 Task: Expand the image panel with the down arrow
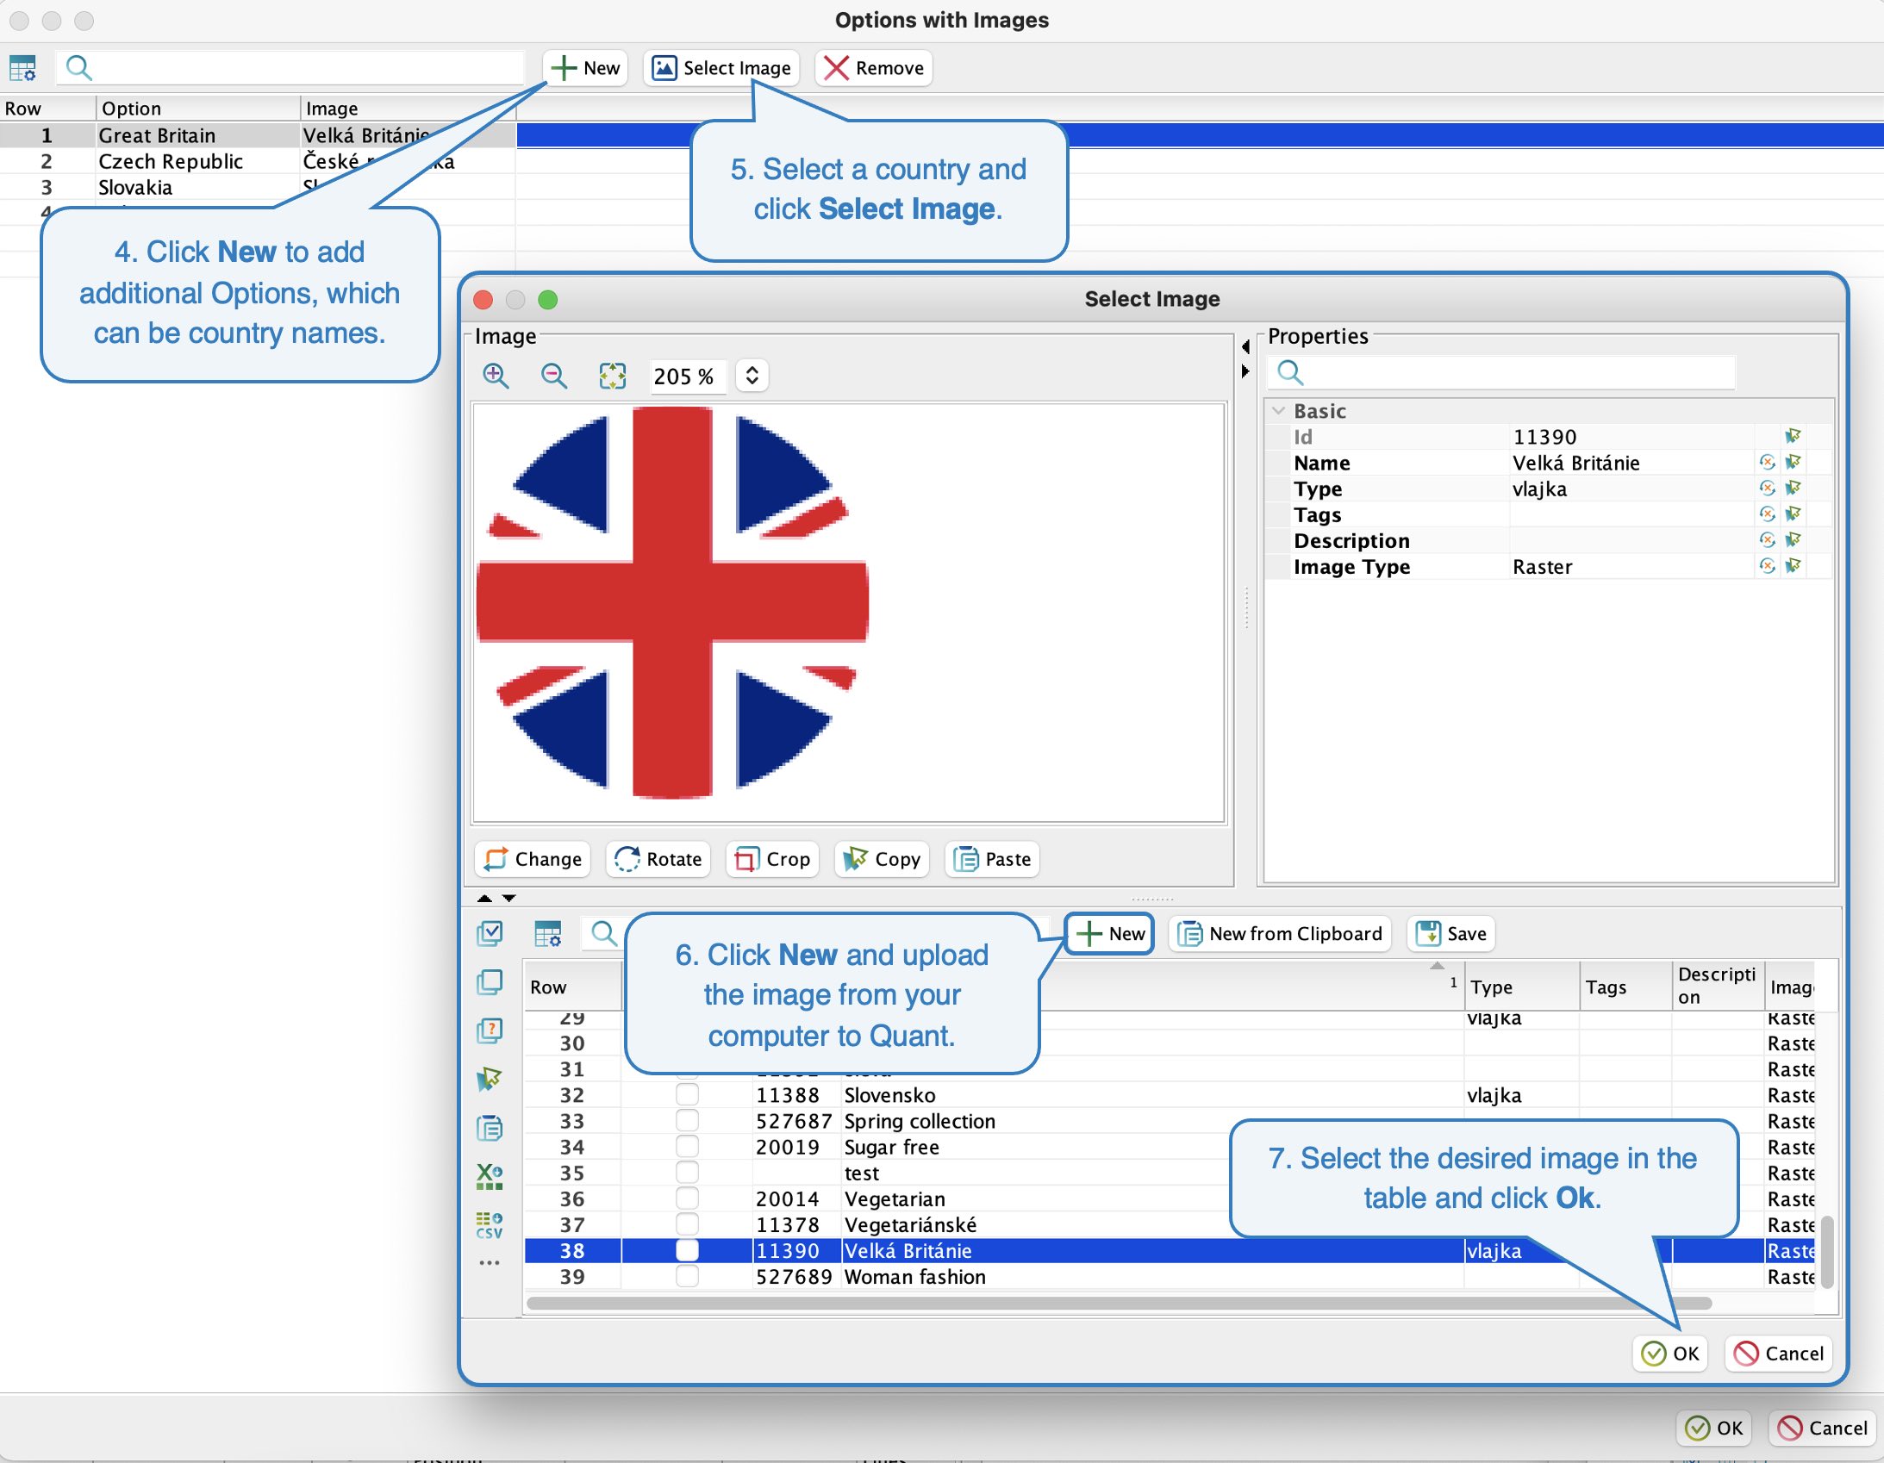click(x=510, y=899)
